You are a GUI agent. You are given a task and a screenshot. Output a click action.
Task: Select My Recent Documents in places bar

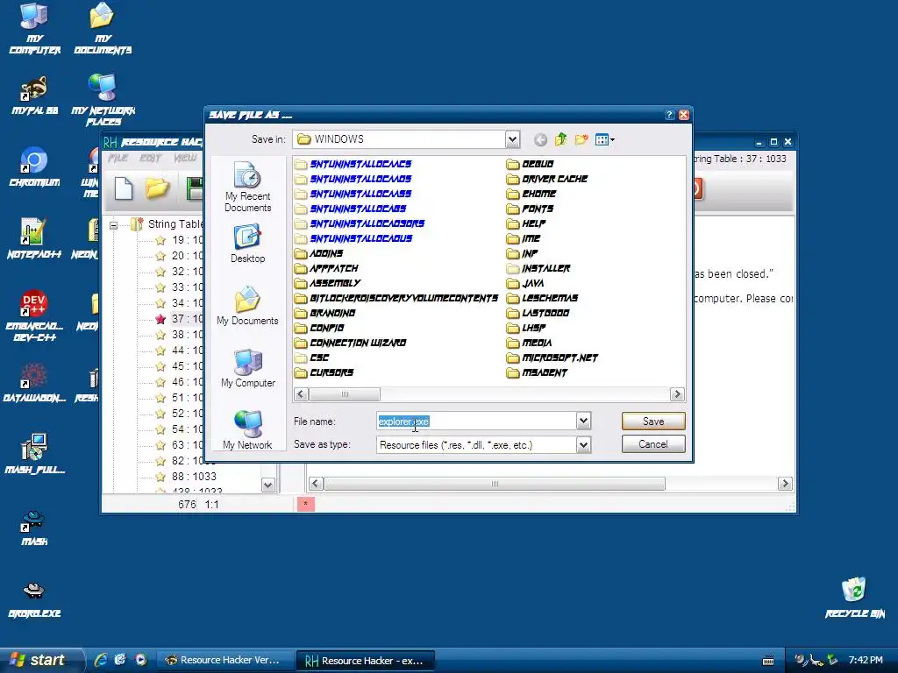pos(248,187)
